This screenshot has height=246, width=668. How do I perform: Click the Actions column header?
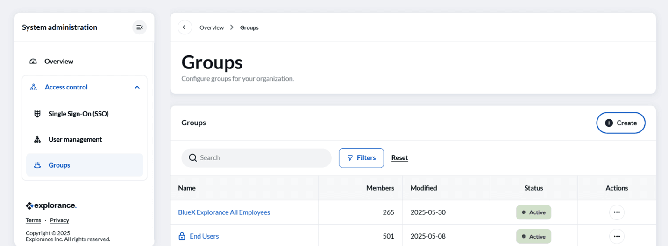tap(617, 188)
